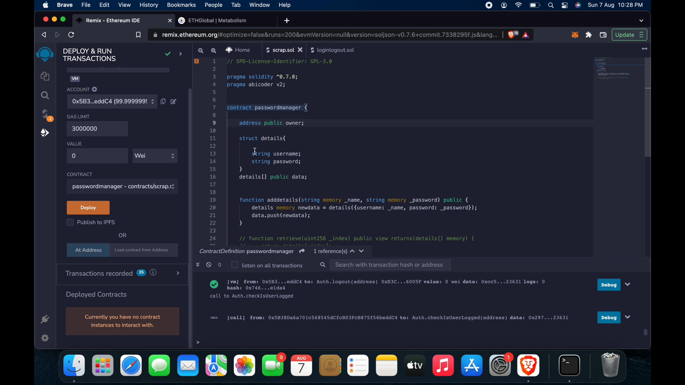Viewport: 685px width, 385px height.
Task: Open the Remix home logo icon
Action: coord(45,54)
